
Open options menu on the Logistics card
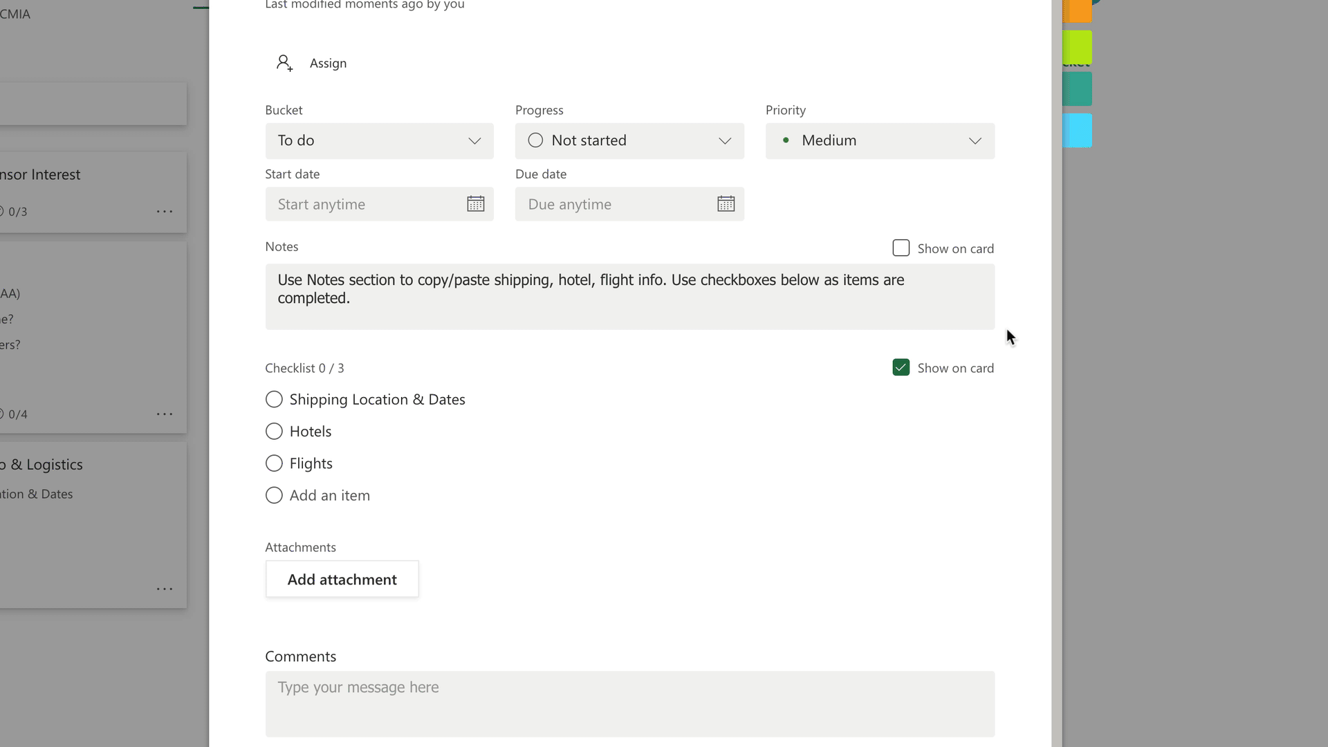[x=165, y=589]
